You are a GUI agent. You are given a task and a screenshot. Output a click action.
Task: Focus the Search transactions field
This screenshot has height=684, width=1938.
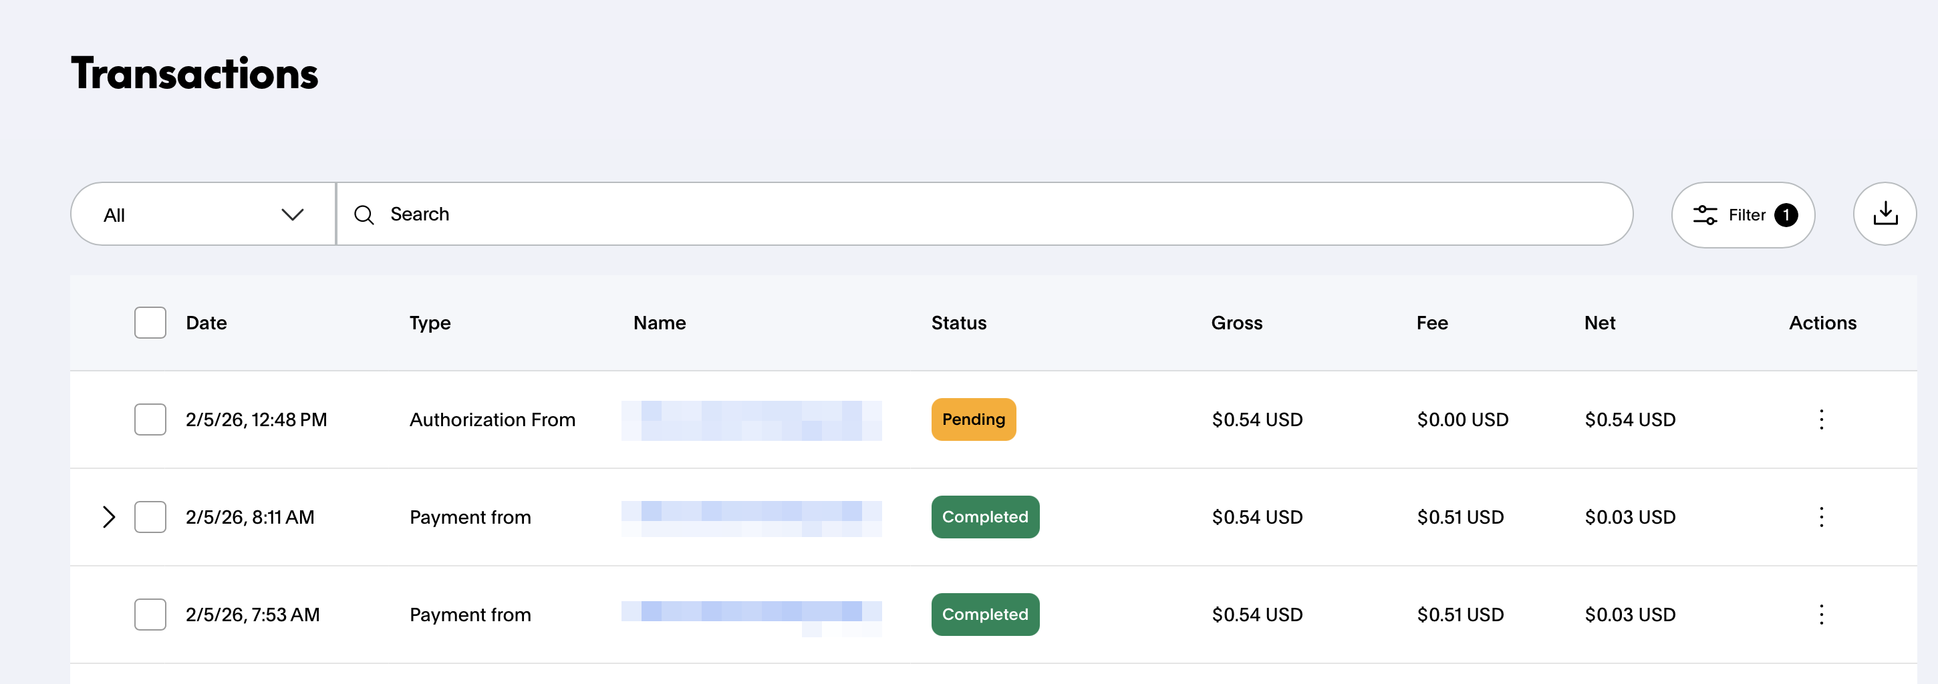978,214
